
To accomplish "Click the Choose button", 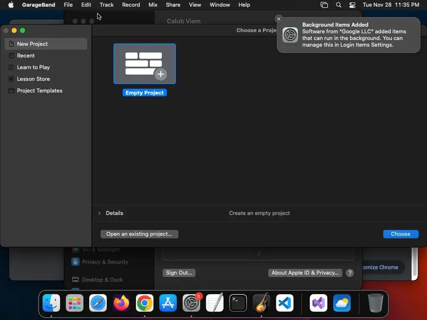I will pos(401,234).
